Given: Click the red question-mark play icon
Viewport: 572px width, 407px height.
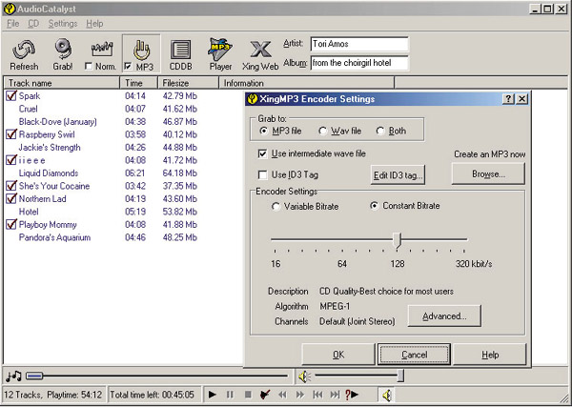Looking at the screenshot, I should [352, 395].
